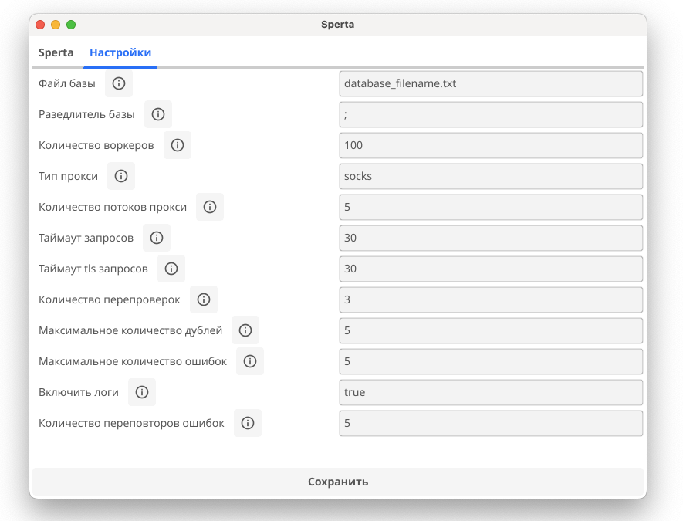Show info for Максимальное количество дублей

pyautogui.click(x=245, y=330)
